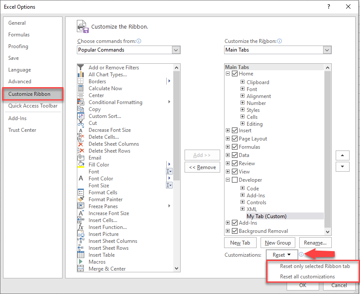Click the Format Cells icon
This screenshot has height=294, width=360.
81,193
